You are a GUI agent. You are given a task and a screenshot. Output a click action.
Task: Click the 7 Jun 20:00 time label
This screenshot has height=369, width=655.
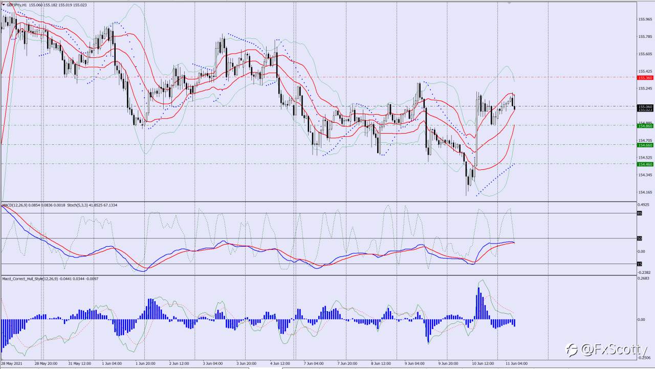pos(347,363)
